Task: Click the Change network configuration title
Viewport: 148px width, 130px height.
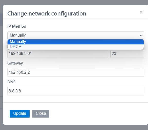Action: [47, 13]
